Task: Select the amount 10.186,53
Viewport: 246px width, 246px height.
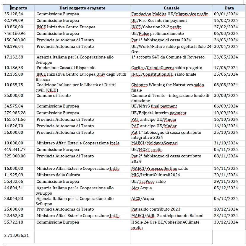Action: [x=14, y=68]
